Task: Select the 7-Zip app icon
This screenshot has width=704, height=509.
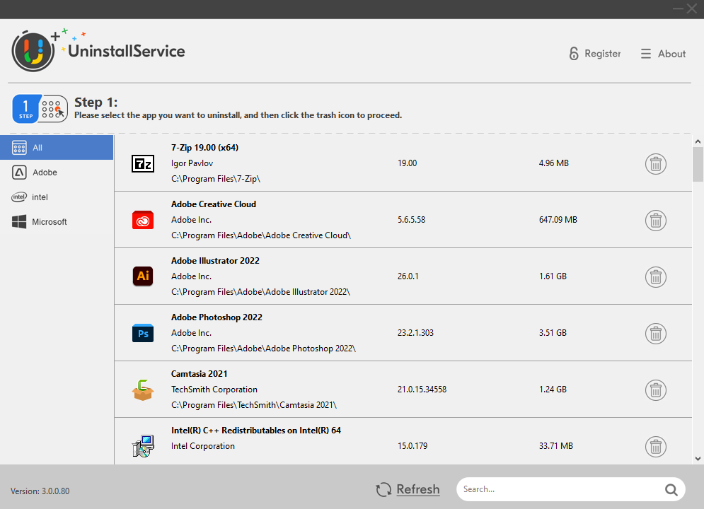Action: pos(143,164)
